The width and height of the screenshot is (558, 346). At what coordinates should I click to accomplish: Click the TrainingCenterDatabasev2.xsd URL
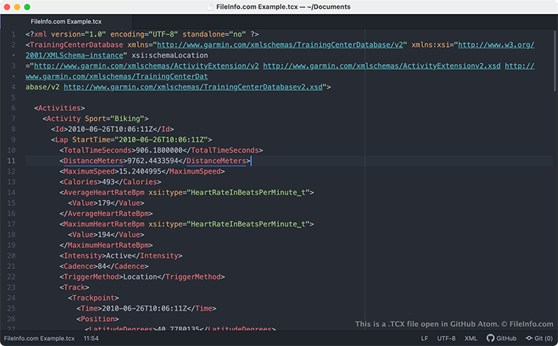pos(194,86)
